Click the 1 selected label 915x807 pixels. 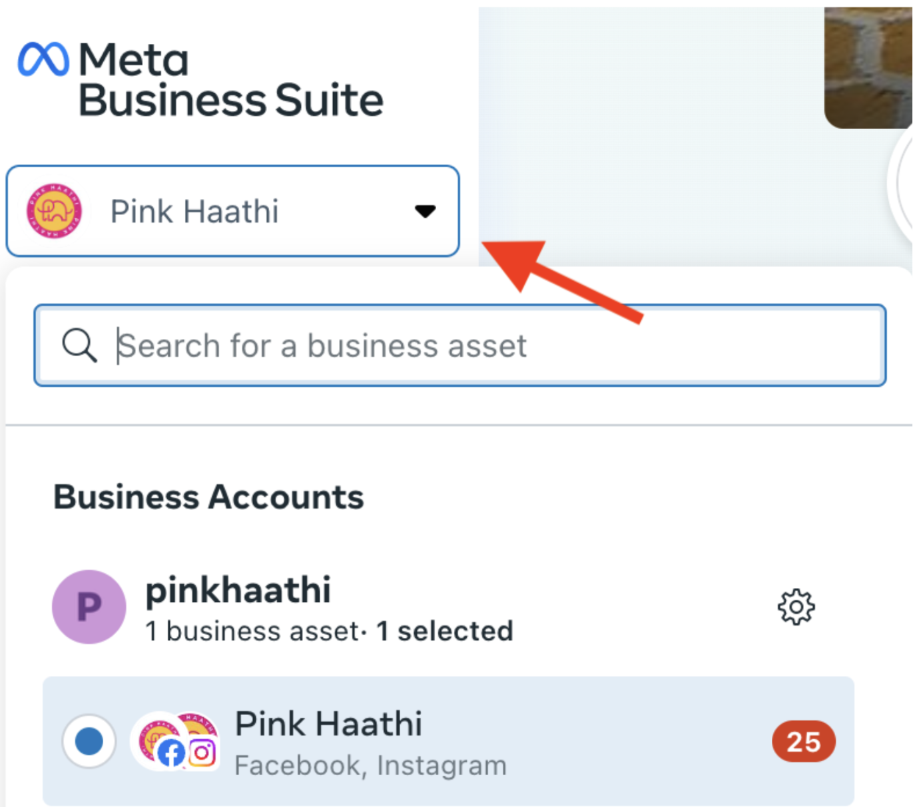click(445, 631)
